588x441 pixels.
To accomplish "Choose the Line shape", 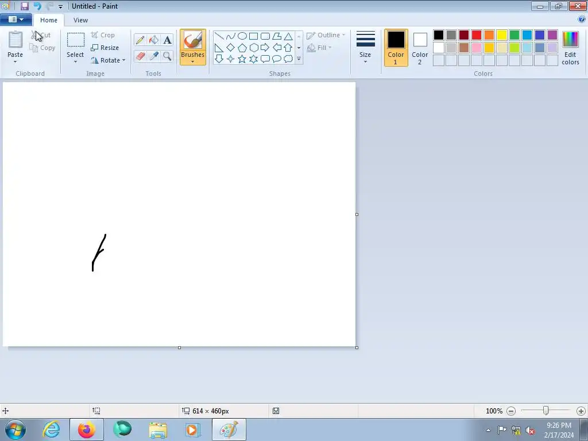I will [219, 36].
